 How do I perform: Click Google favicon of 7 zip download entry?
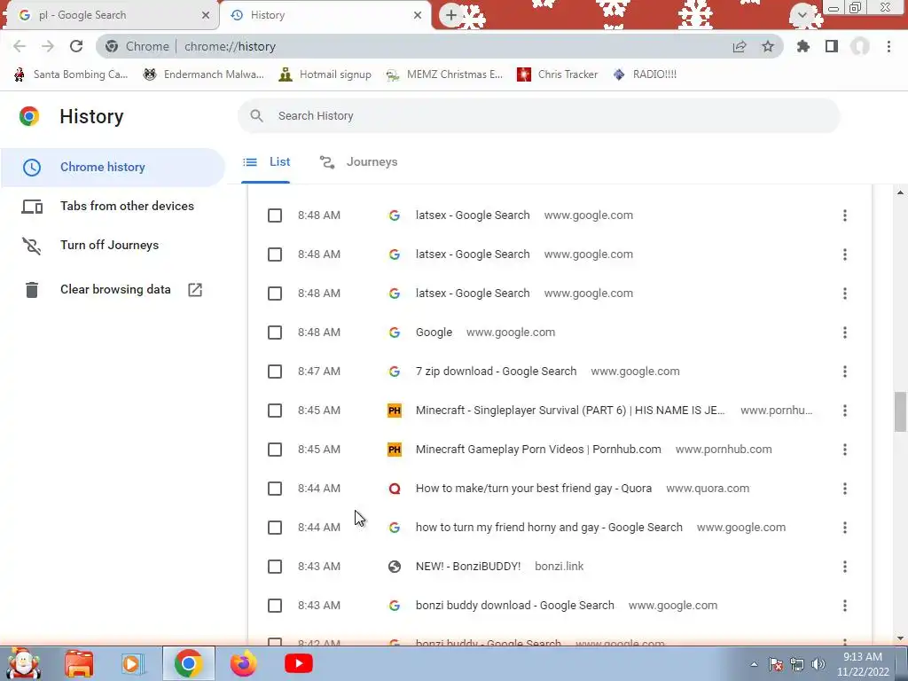click(x=395, y=372)
